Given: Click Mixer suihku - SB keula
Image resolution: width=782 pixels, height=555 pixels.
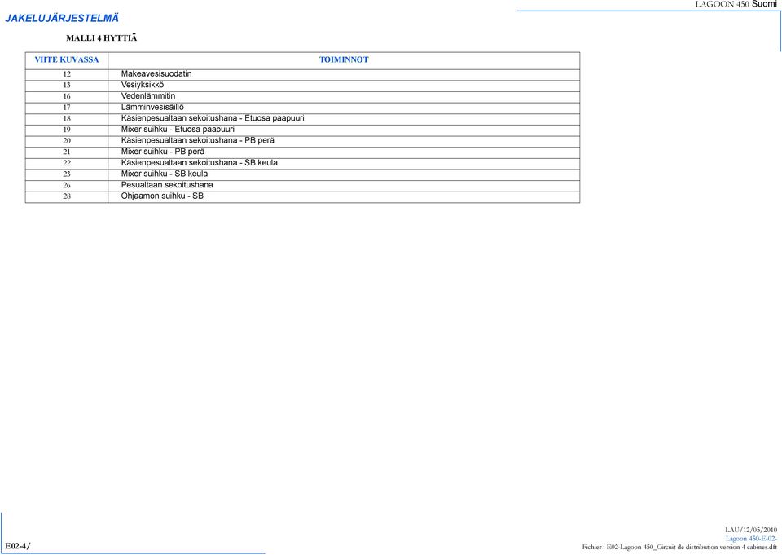Looking at the screenshot, I should click(x=164, y=174).
